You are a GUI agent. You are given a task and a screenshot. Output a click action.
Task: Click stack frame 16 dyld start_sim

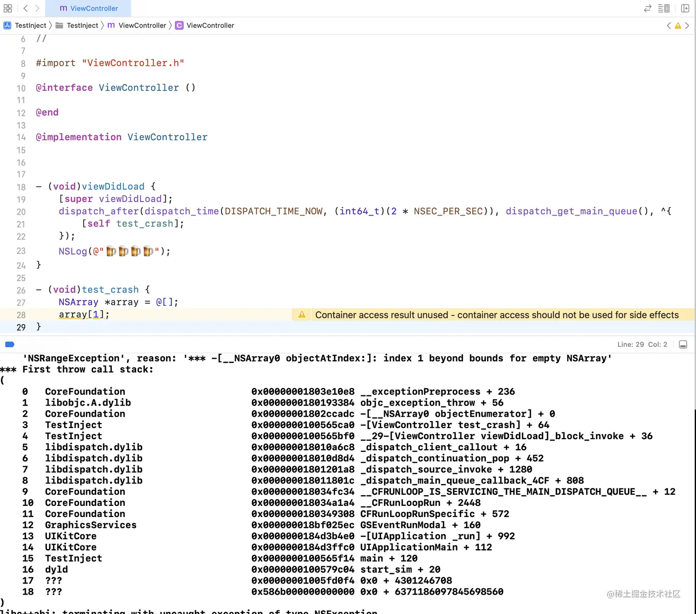pos(231,569)
